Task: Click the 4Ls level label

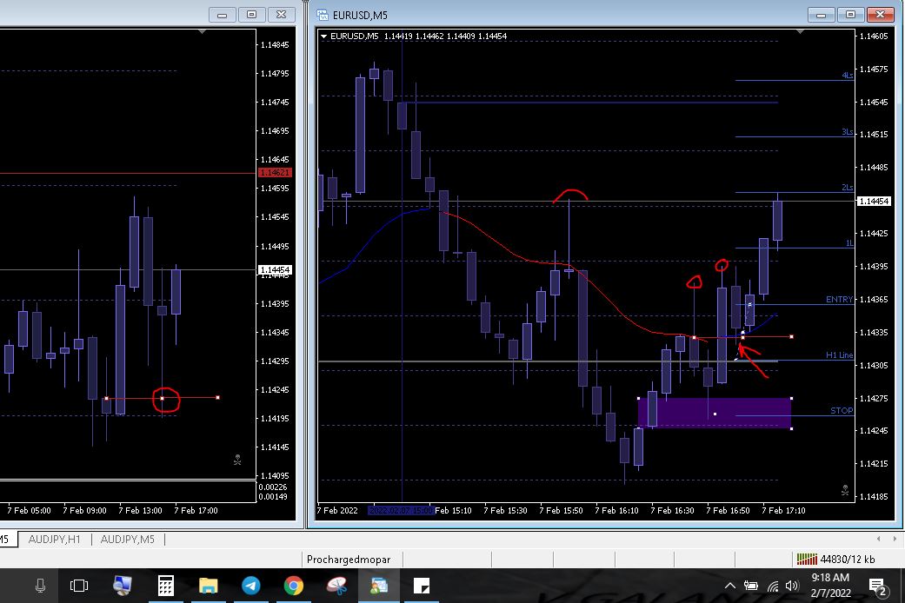Action: click(x=848, y=76)
